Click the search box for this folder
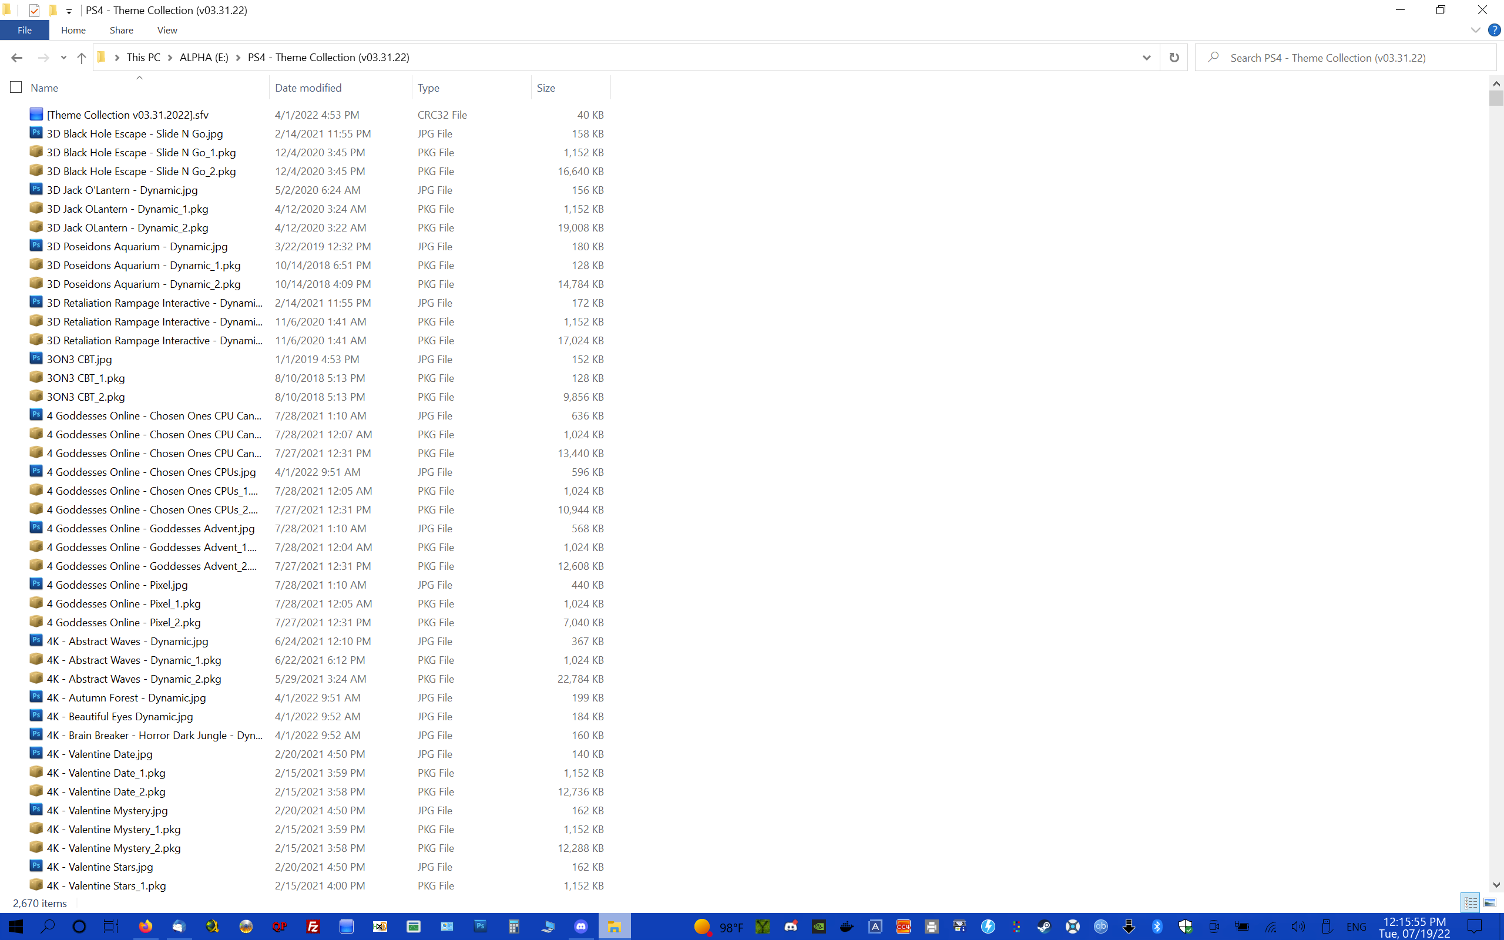 (x=1345, y=58)
